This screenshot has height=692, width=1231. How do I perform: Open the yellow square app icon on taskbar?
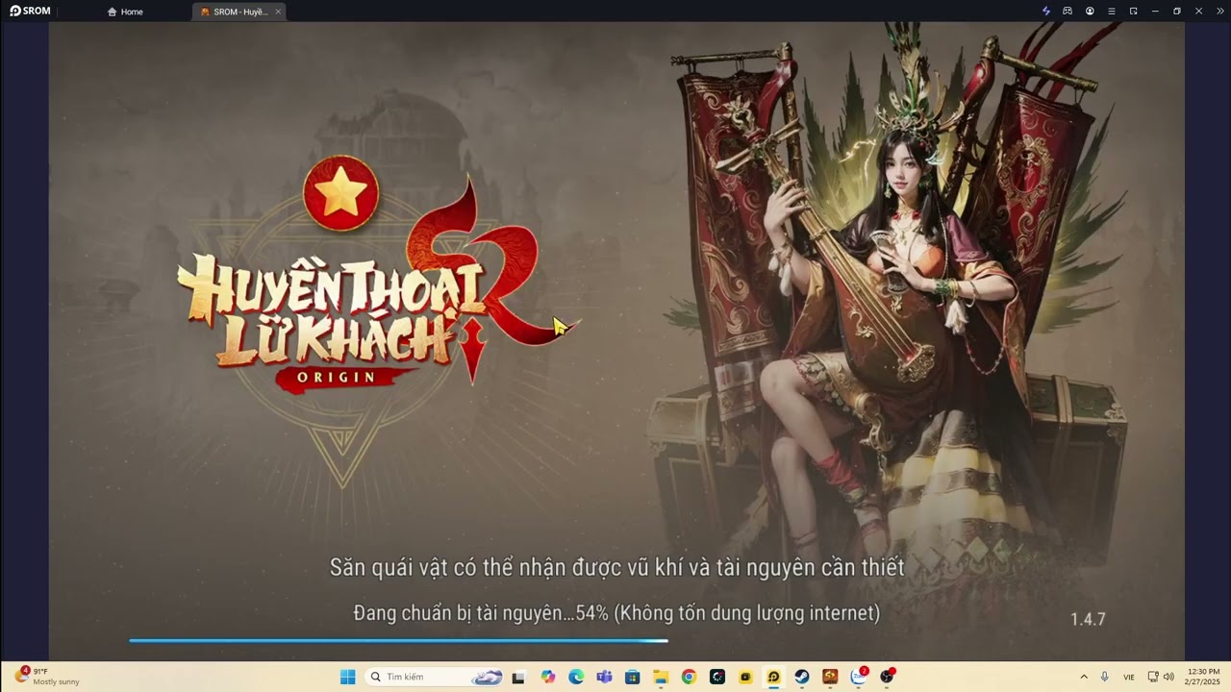[x=745, y=677]
